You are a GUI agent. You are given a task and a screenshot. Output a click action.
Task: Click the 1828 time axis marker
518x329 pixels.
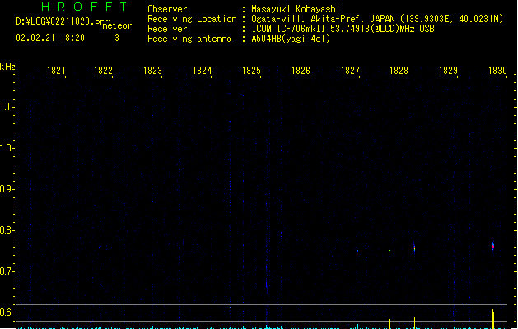point(399,71)
